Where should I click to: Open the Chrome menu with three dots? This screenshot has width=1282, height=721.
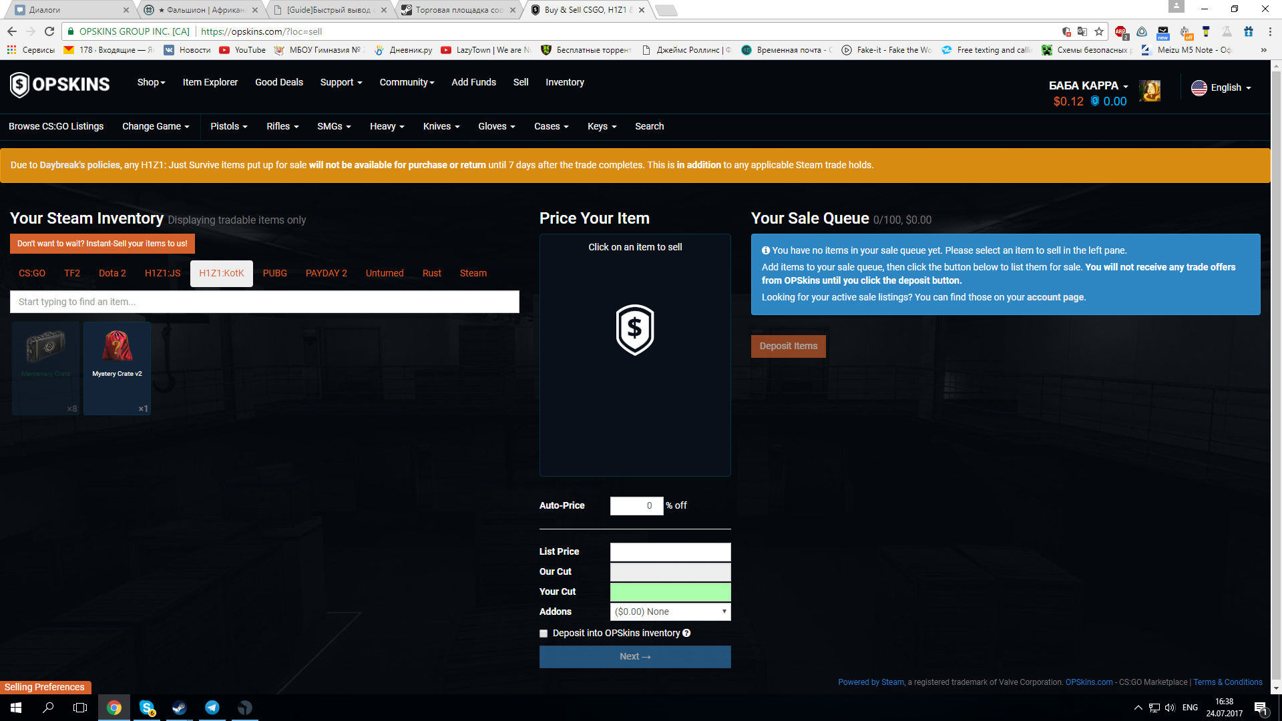[x=1270, y=31]
